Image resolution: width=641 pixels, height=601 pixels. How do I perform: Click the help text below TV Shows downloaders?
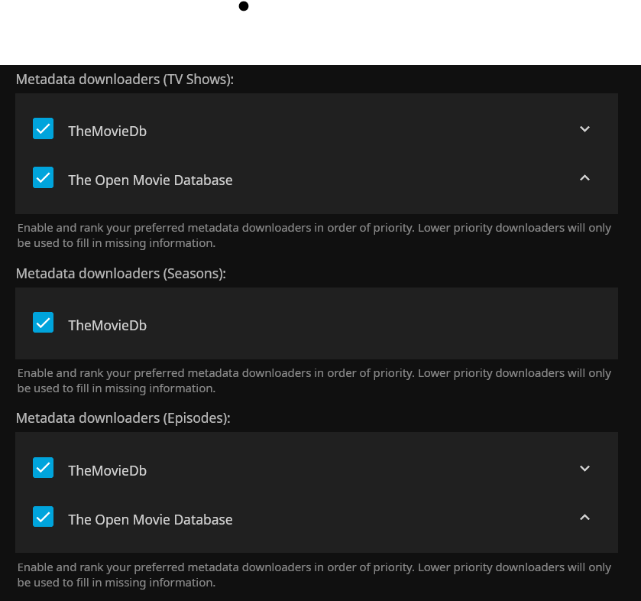(314, 236)
